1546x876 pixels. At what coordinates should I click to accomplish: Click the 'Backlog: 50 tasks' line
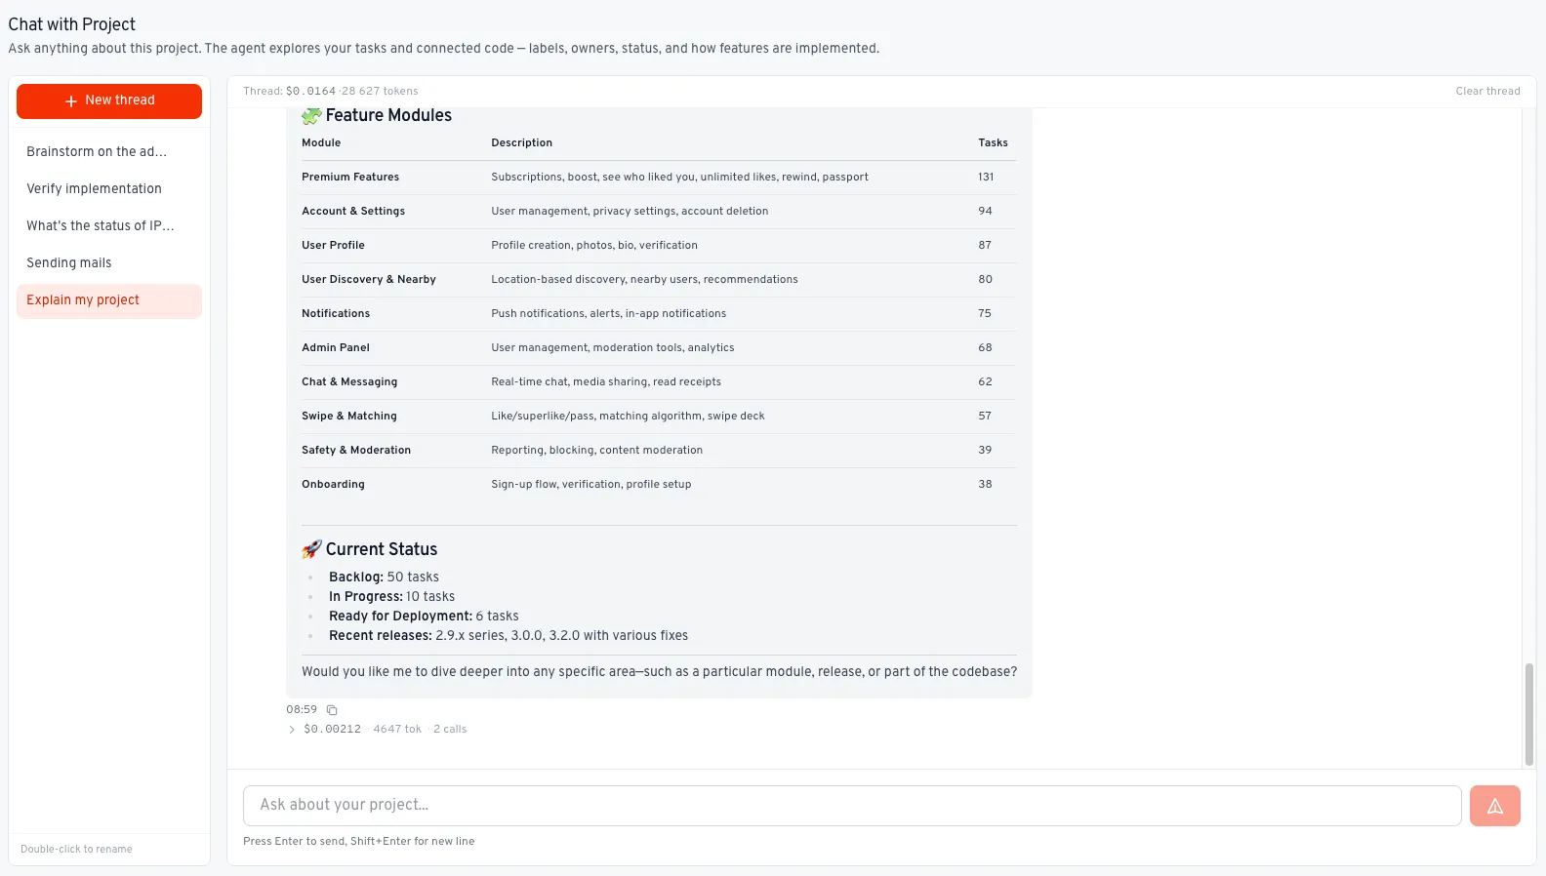point(384,577)
